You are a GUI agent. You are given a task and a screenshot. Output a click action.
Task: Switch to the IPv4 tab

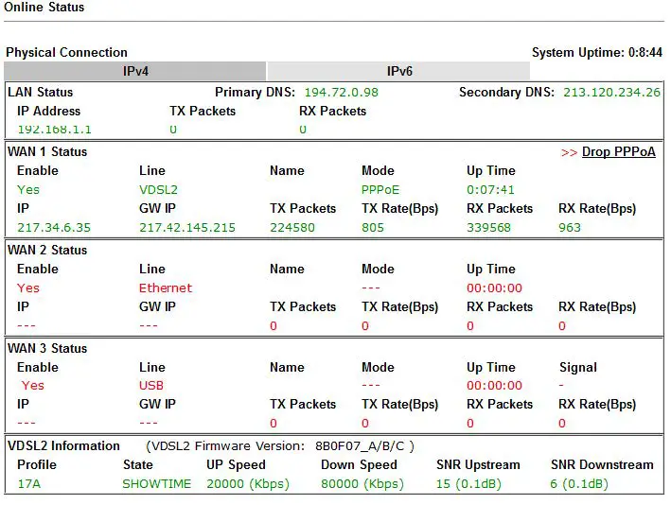[x=134, y=71]
